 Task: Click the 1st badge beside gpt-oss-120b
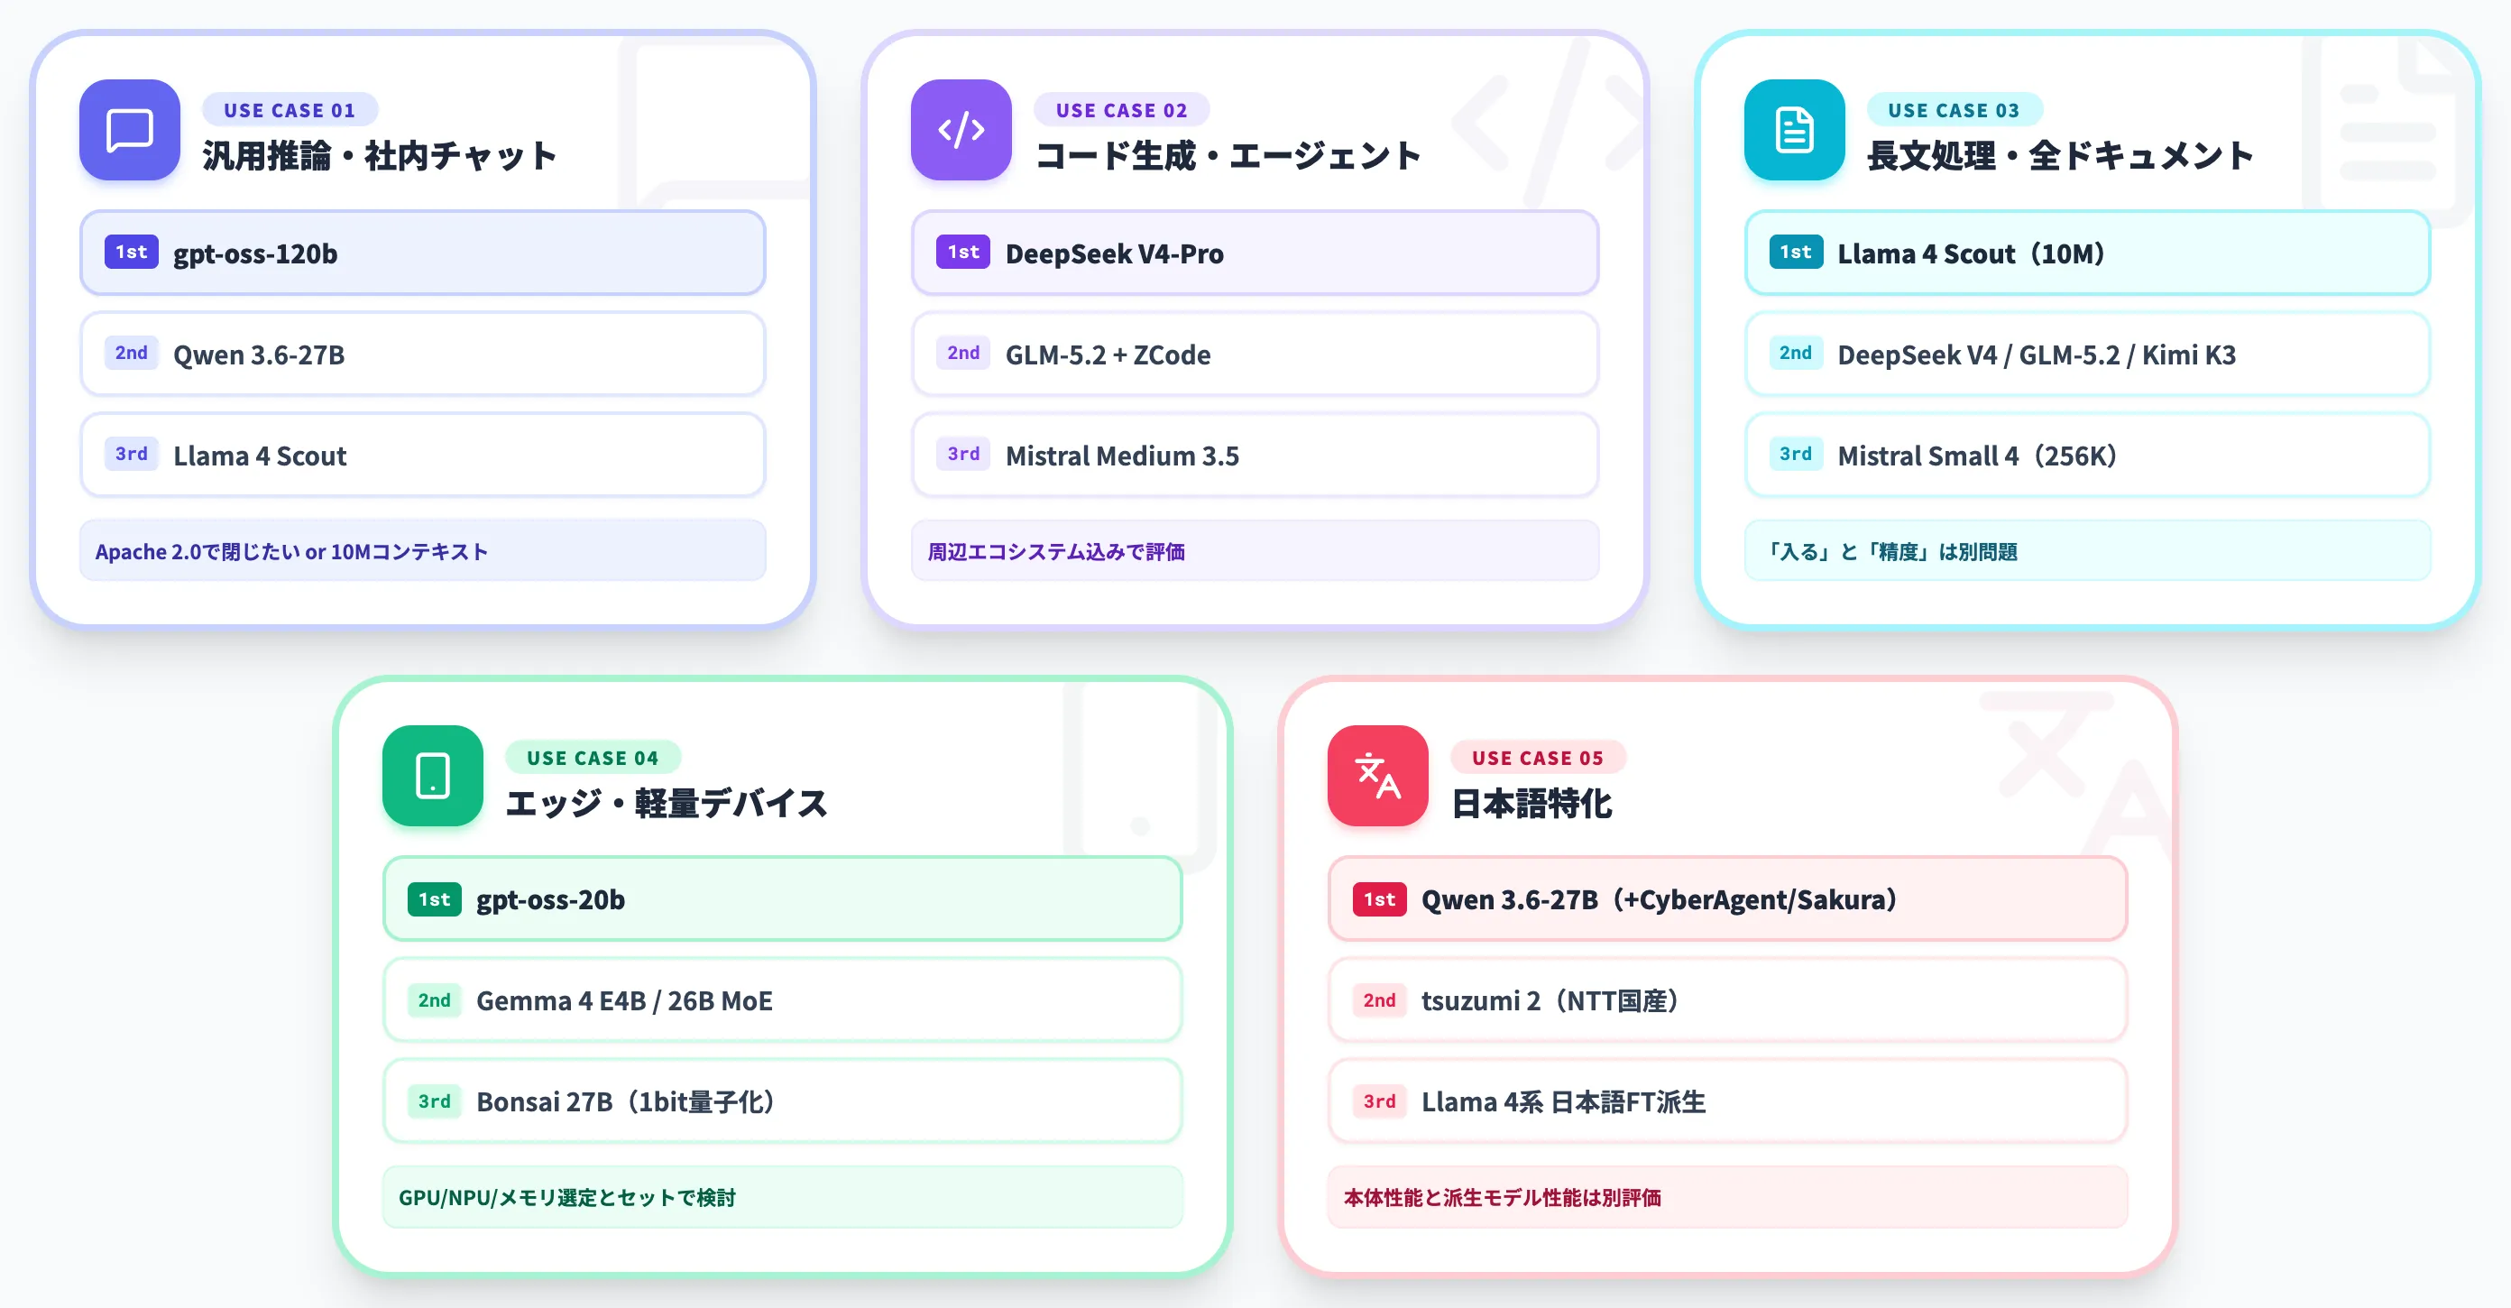132,253
